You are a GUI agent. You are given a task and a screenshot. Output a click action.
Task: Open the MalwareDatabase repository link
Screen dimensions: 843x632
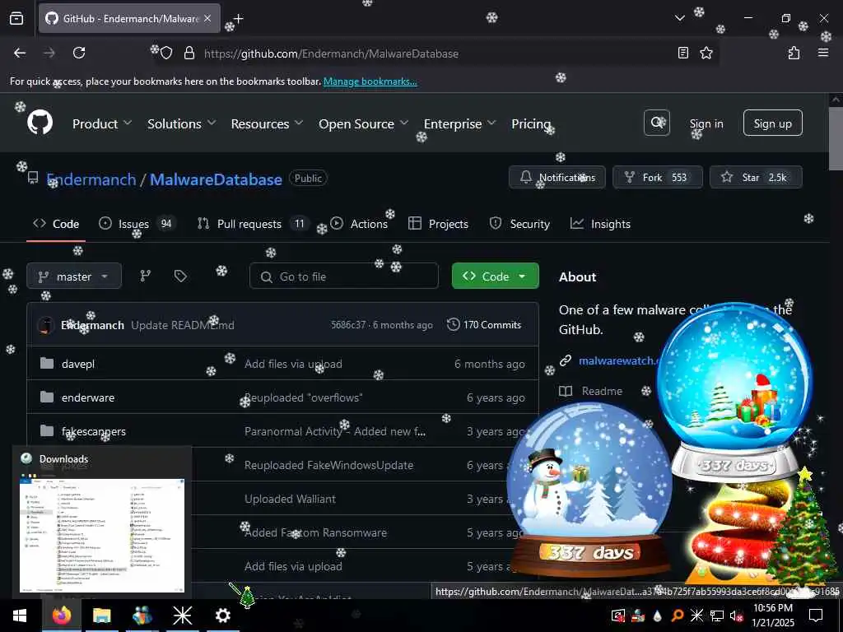tap(216, 179)
